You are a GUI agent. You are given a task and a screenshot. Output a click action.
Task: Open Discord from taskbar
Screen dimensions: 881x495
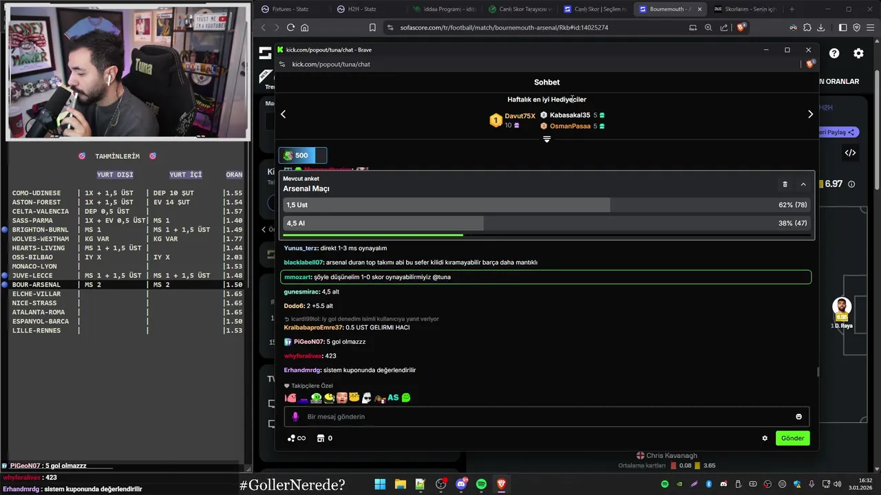point(461,484)
